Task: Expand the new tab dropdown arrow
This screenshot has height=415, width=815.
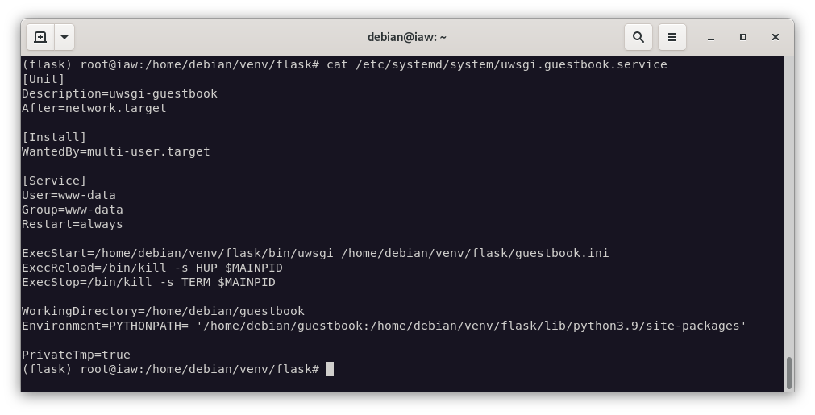Action: click(x=64, y=37)
